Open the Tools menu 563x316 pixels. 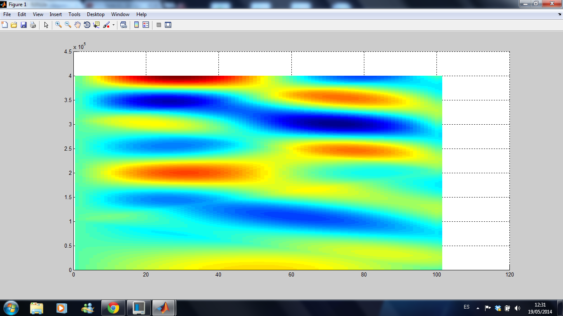coord(75,14)
